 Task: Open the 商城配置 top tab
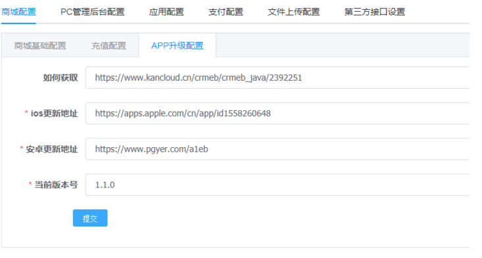(18, 12)
